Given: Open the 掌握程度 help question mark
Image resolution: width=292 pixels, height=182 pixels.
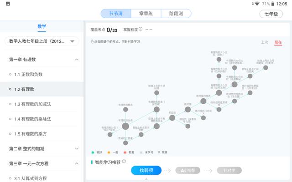Looking at the screenshot, I should 141,29.
